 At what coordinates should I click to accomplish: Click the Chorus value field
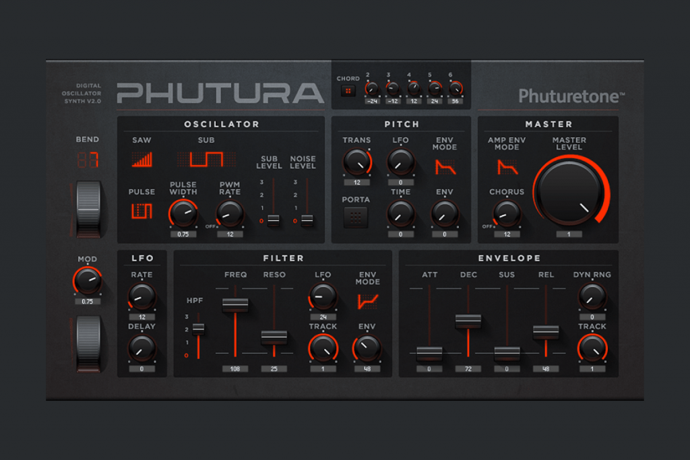pos(507,234)
